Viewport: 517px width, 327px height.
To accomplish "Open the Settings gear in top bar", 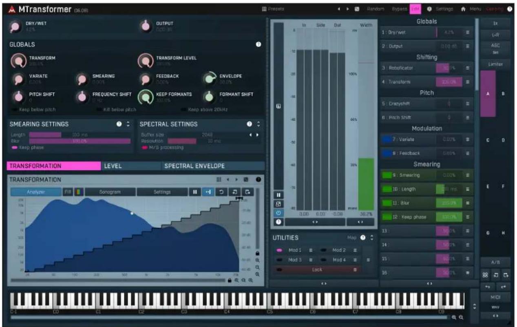I will tap(429, 9).
